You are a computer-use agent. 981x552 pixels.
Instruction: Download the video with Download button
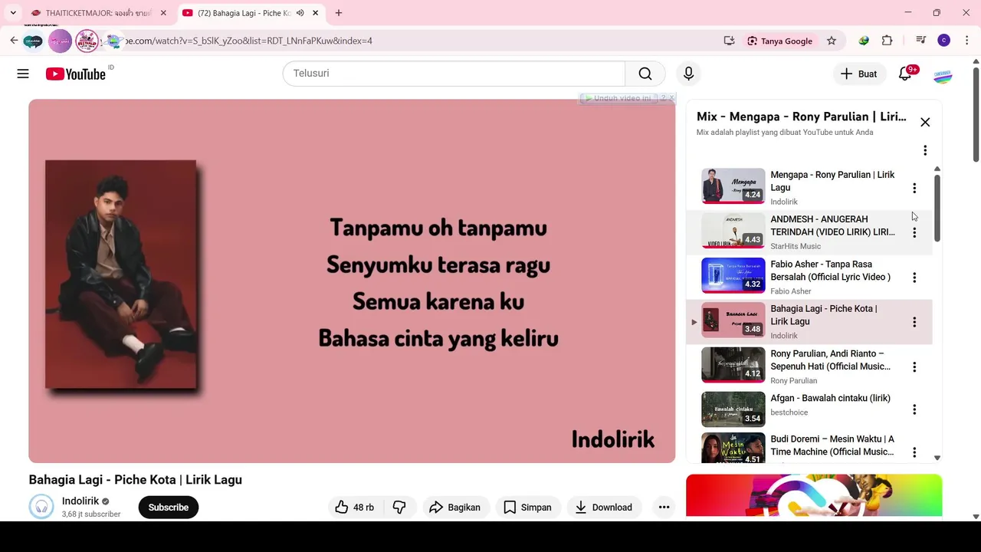(604, 507)
